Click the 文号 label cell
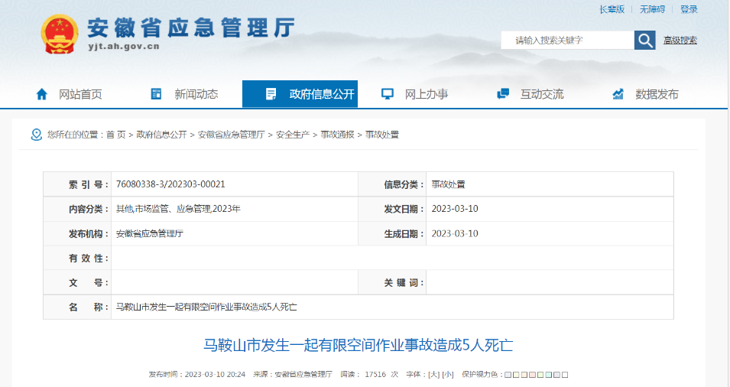The width and height of the screenshot is (730, 387). point(77,282)
